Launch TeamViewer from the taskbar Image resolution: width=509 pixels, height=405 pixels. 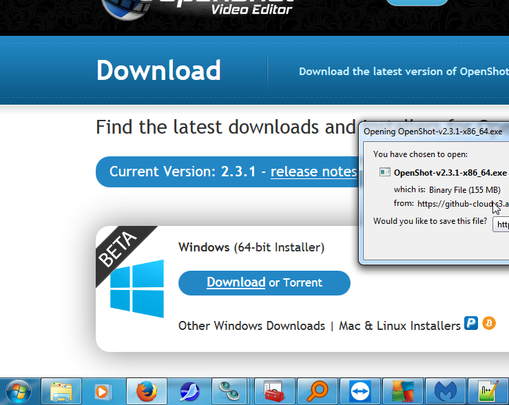coord(360,392)
